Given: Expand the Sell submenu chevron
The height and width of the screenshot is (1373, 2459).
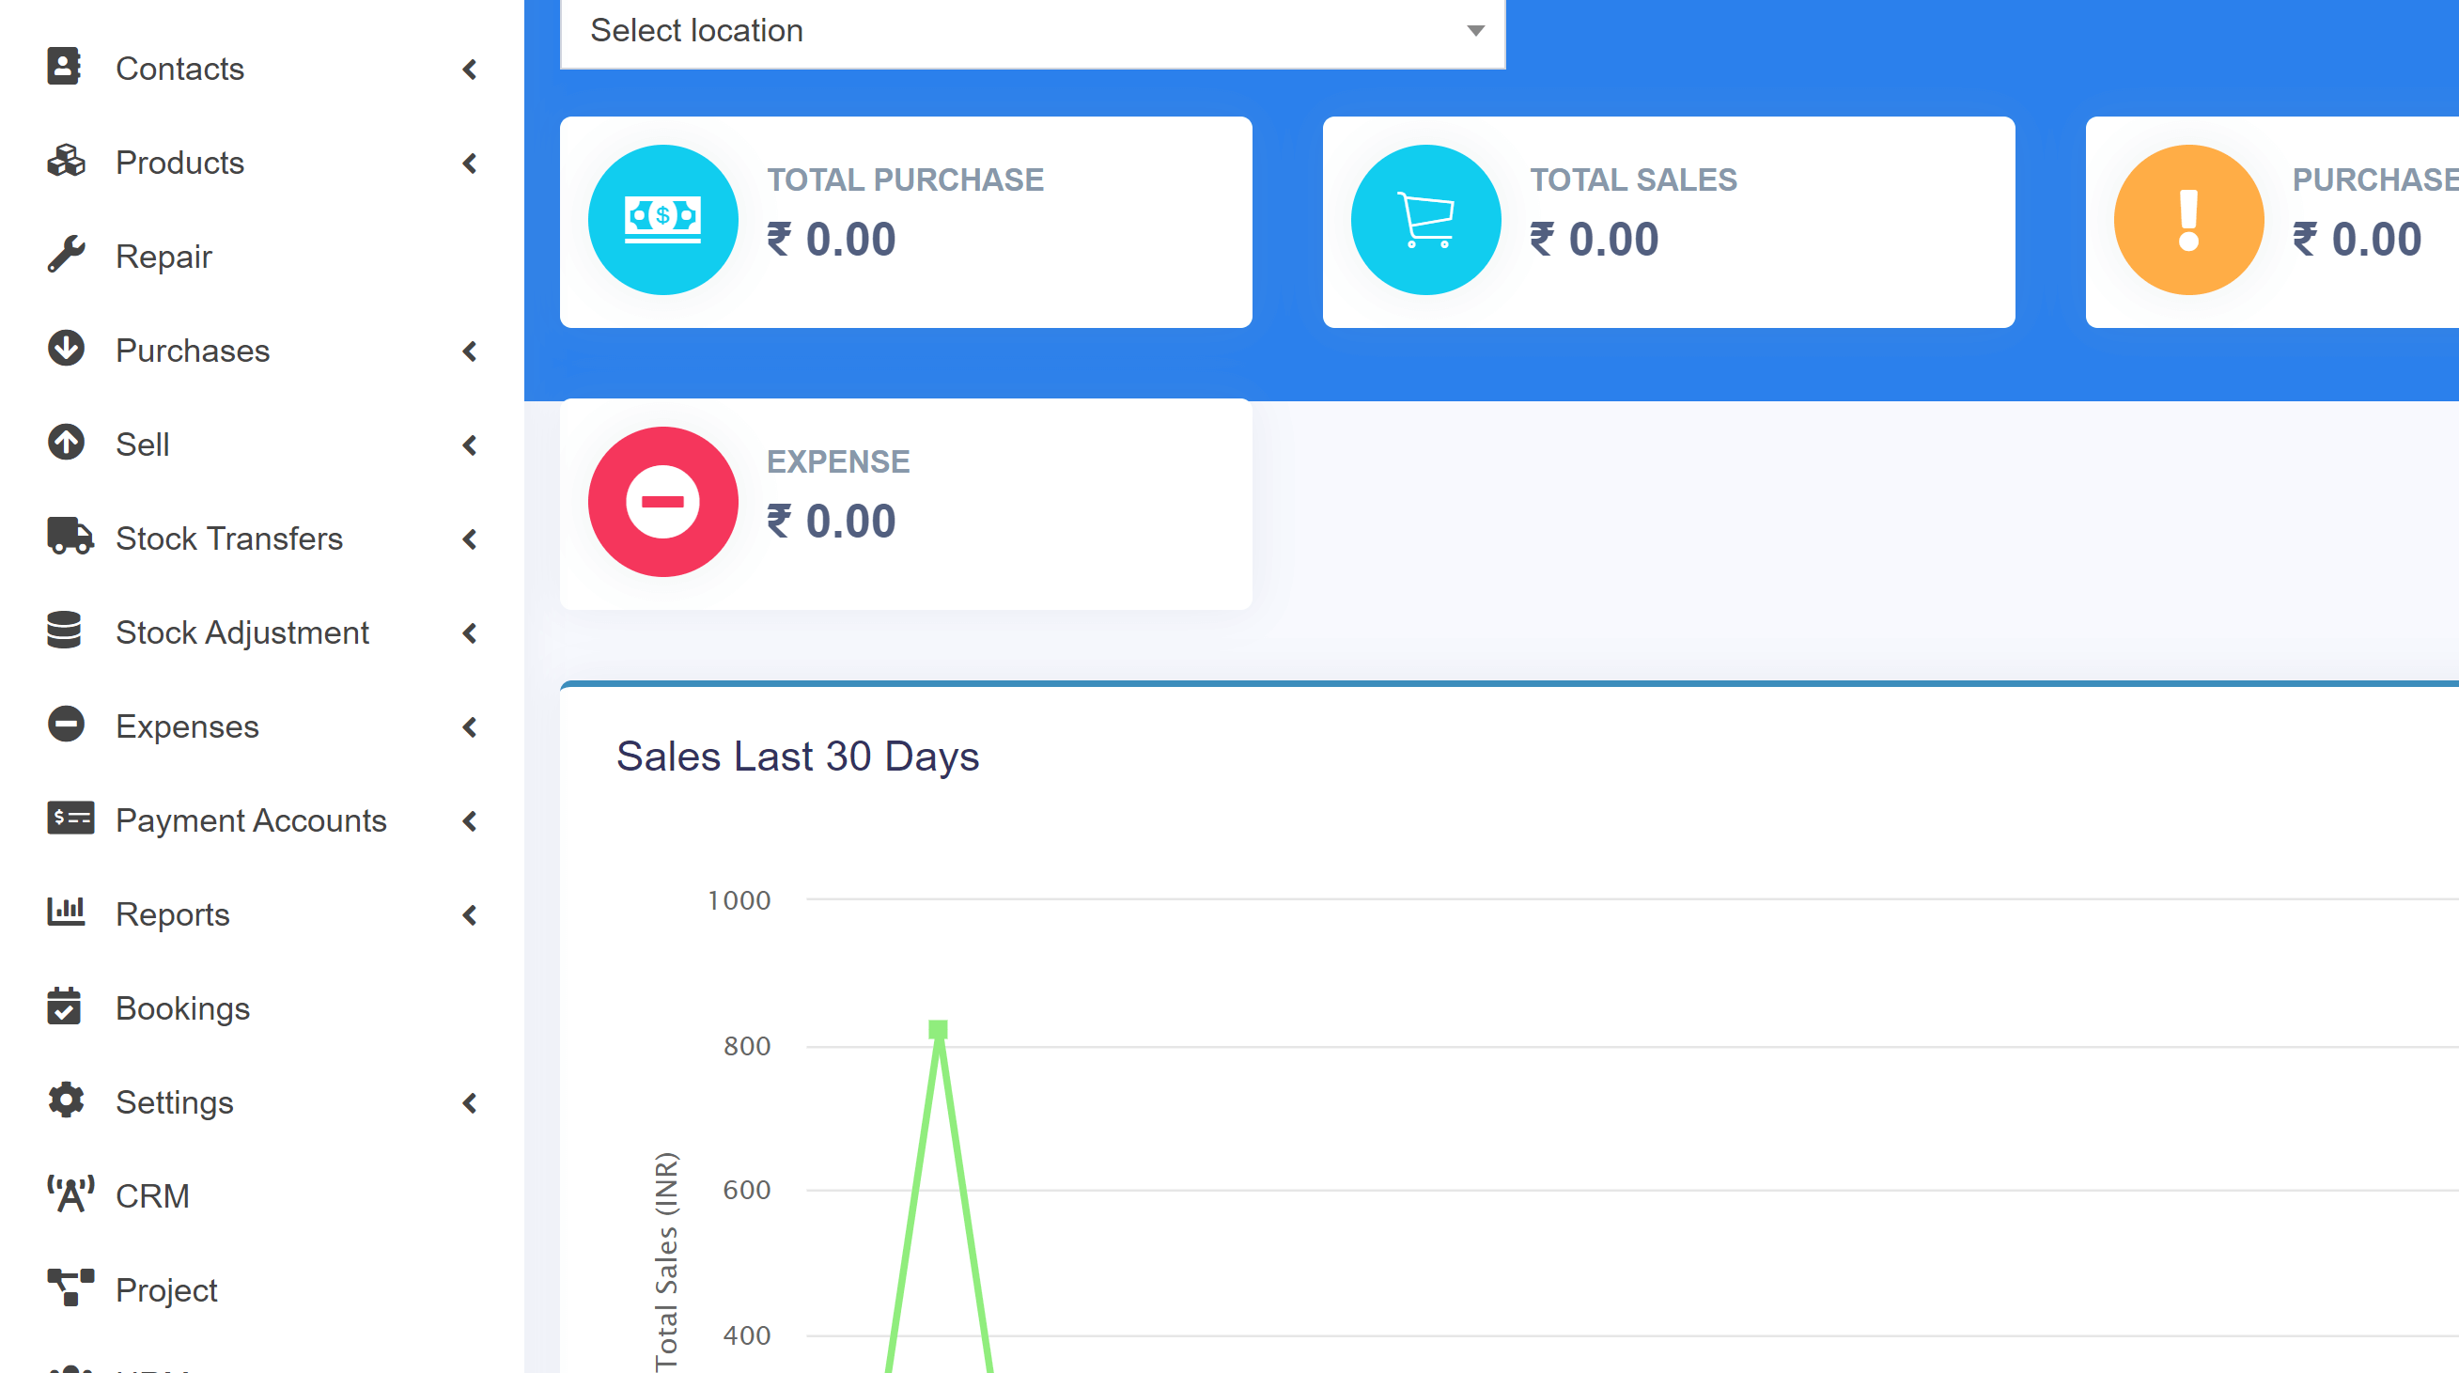Looking at the screenshot, I should 470,445.
